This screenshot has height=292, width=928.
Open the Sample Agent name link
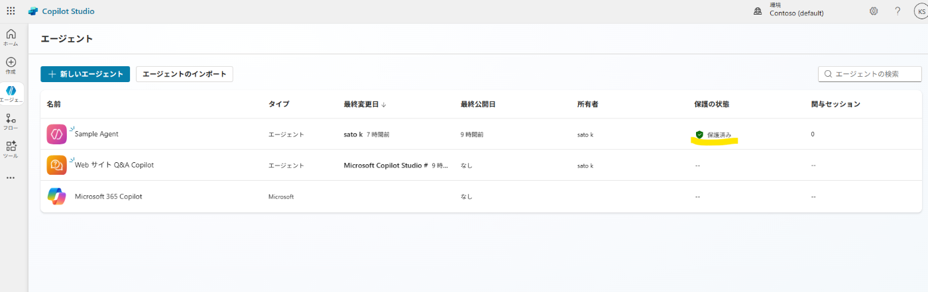coord(97,134)
